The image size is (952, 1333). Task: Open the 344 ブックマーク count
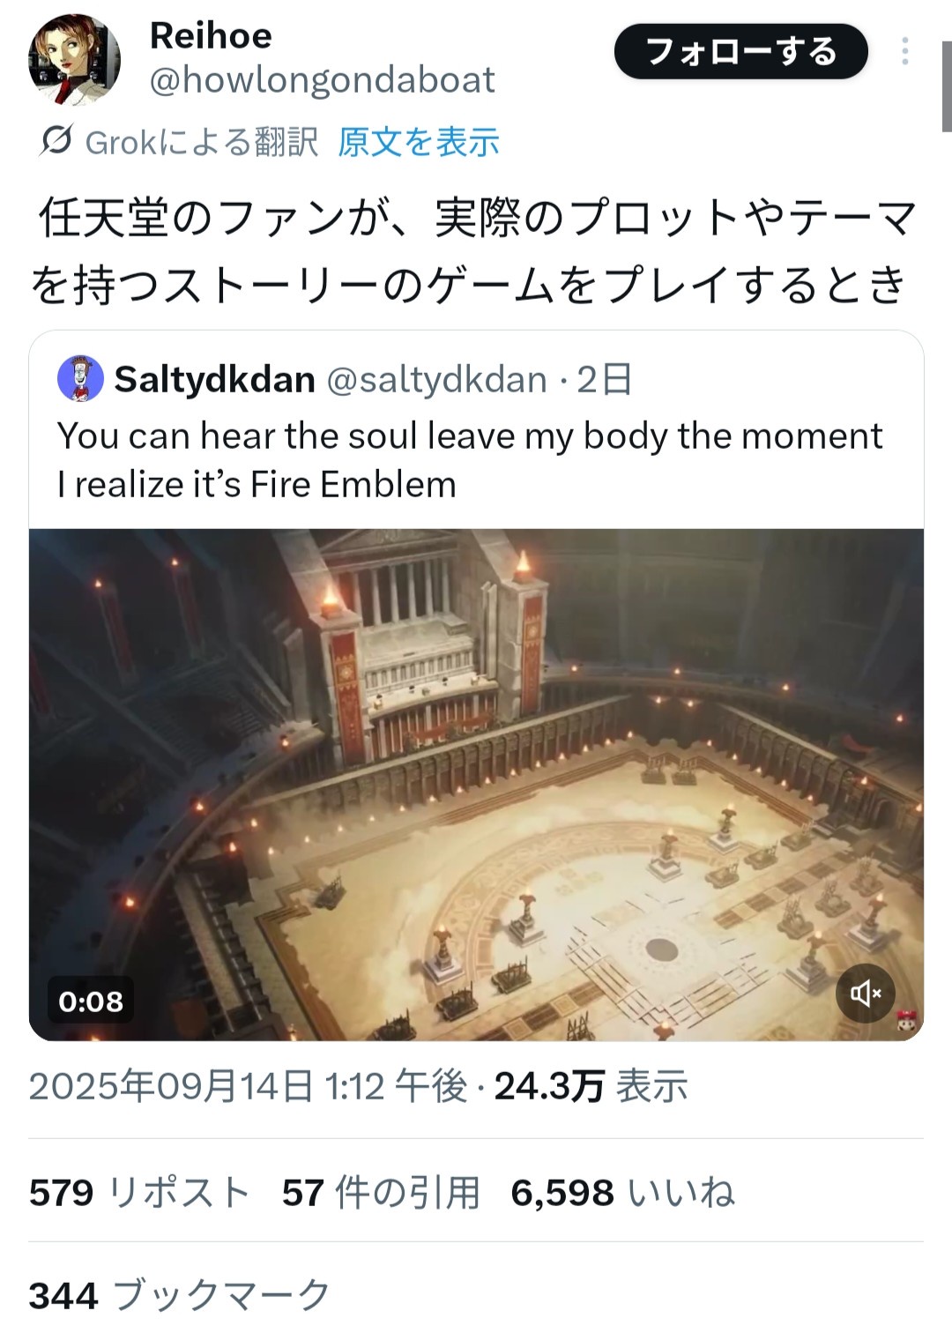tap(179, 1295)
